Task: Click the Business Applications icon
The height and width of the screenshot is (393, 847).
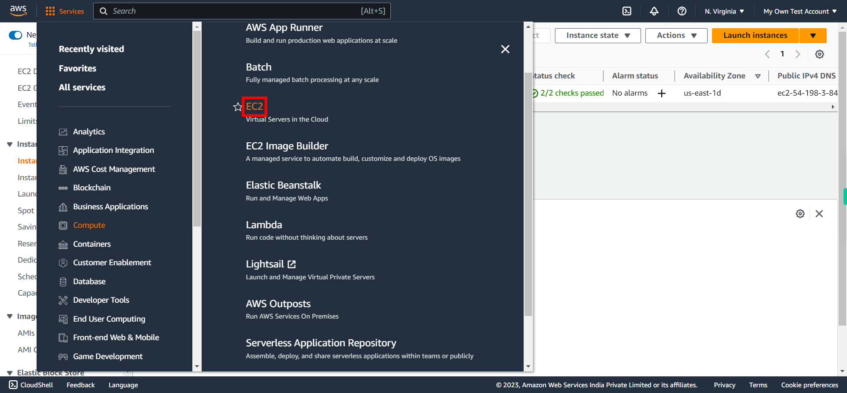Action: [x=63, y=207]
